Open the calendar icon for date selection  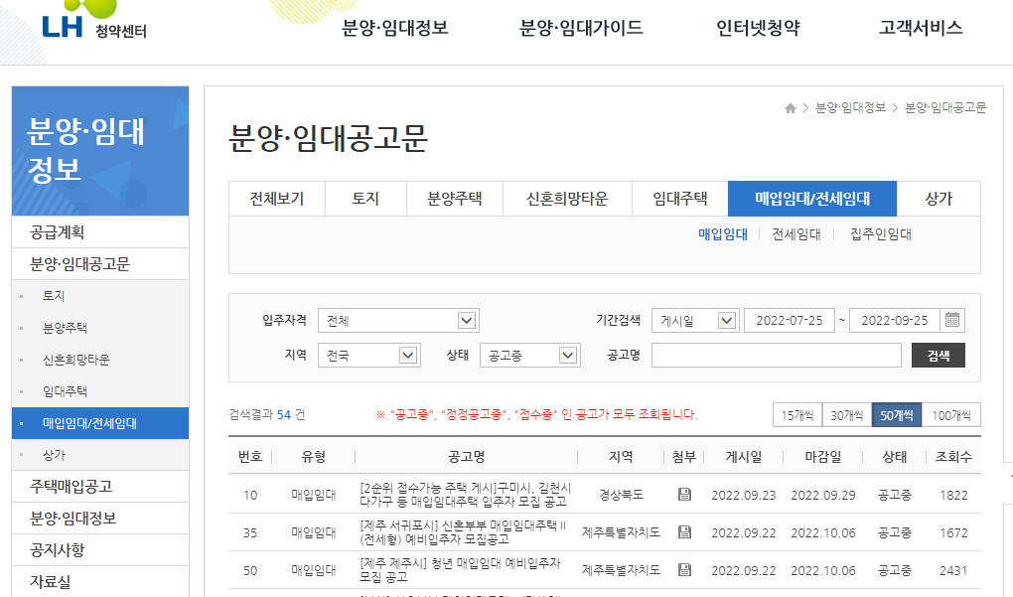pos(950,321)
